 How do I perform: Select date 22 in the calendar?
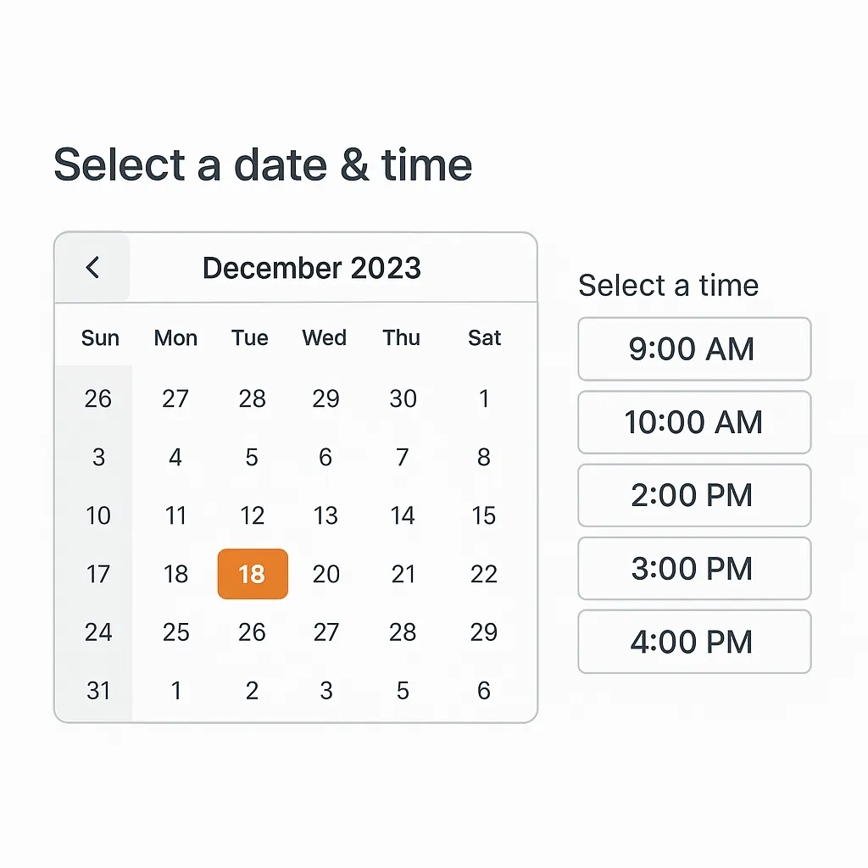(x=483, y=574)
